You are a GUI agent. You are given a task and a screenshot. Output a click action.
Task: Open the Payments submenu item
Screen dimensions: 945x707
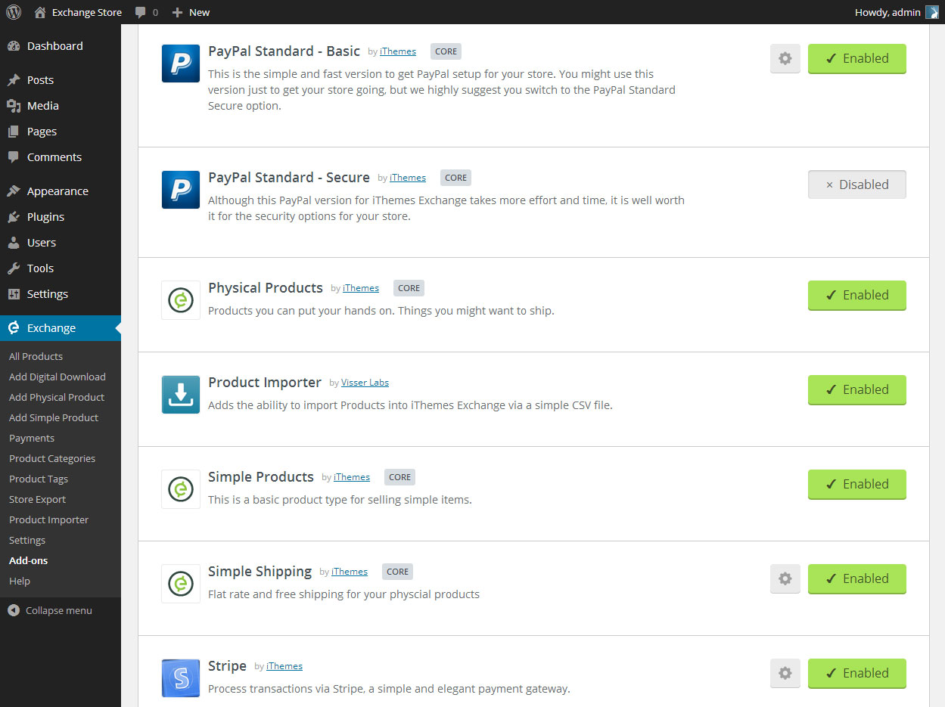(31, 437)
